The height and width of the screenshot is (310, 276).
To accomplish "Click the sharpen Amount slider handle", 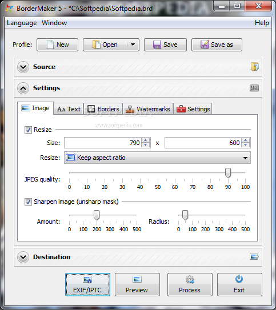I will click(x=97, y=215).
